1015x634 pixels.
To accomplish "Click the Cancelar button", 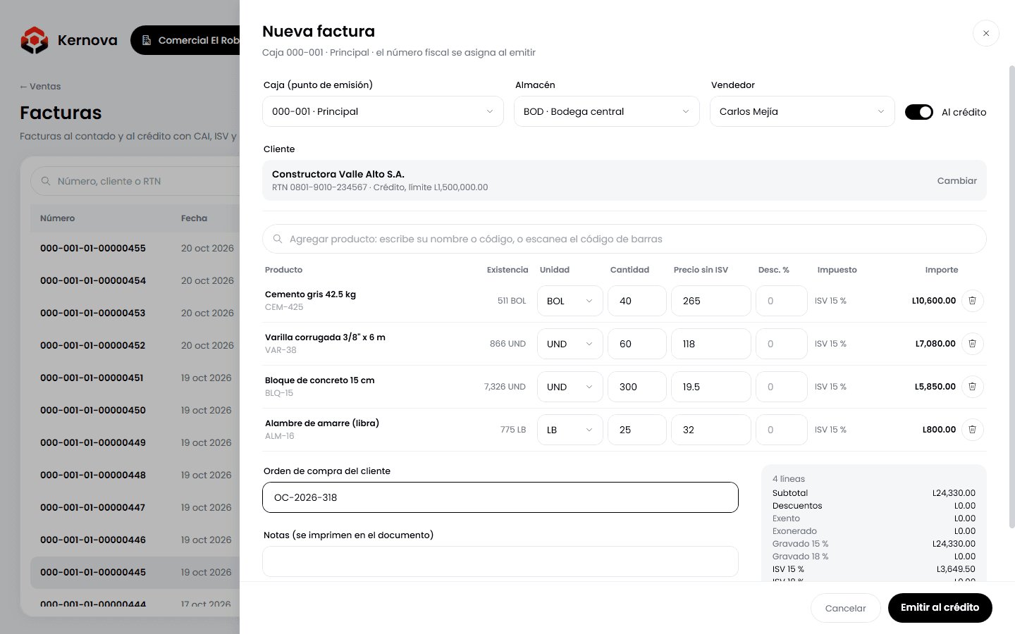I will (845, 608).
